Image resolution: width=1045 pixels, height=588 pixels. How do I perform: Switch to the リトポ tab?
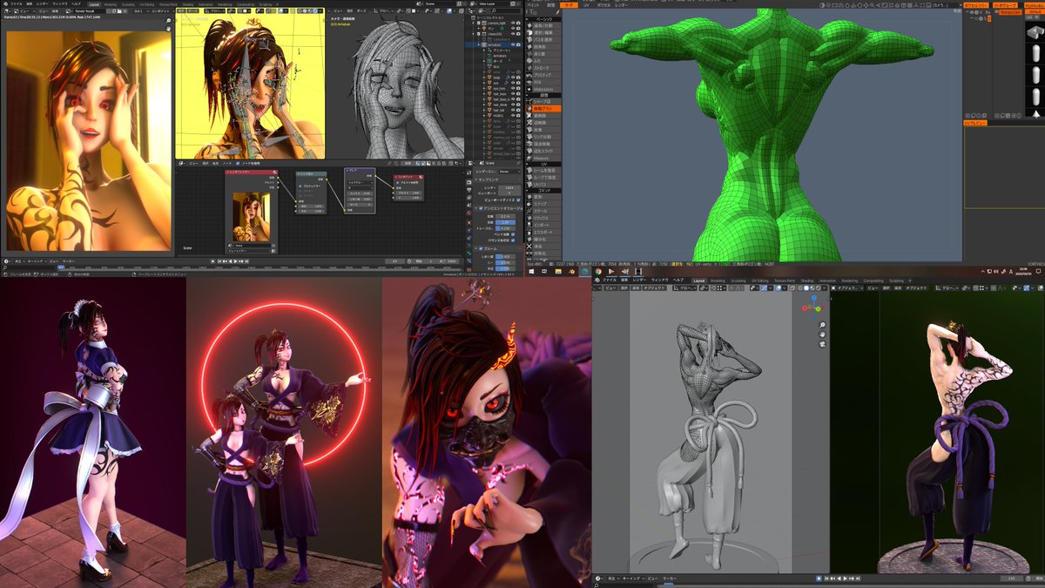(569, 5)
